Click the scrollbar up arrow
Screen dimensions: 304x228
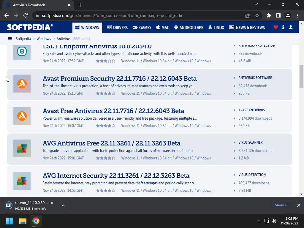coord(301,24)
